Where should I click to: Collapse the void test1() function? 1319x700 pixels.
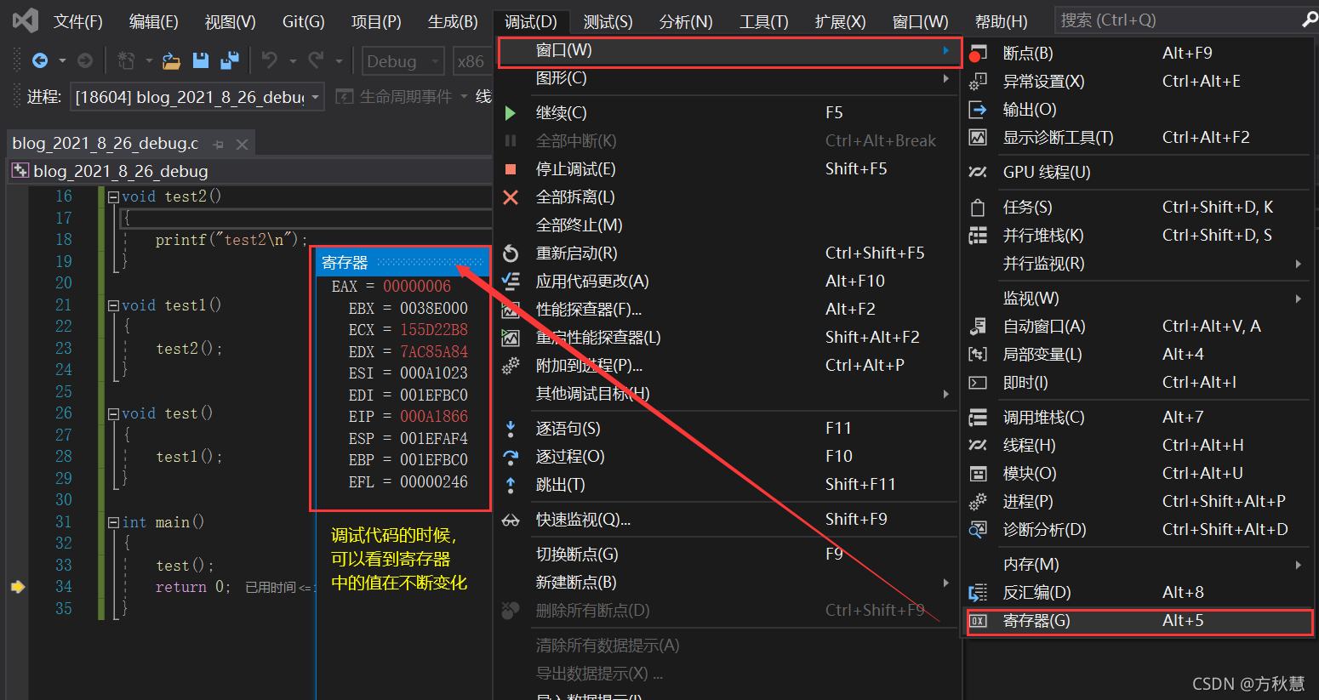point(113,305)
